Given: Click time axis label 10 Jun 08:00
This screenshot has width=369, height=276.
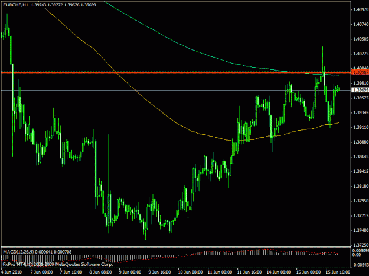Looking at the screenshot, I should coord(190,272).
